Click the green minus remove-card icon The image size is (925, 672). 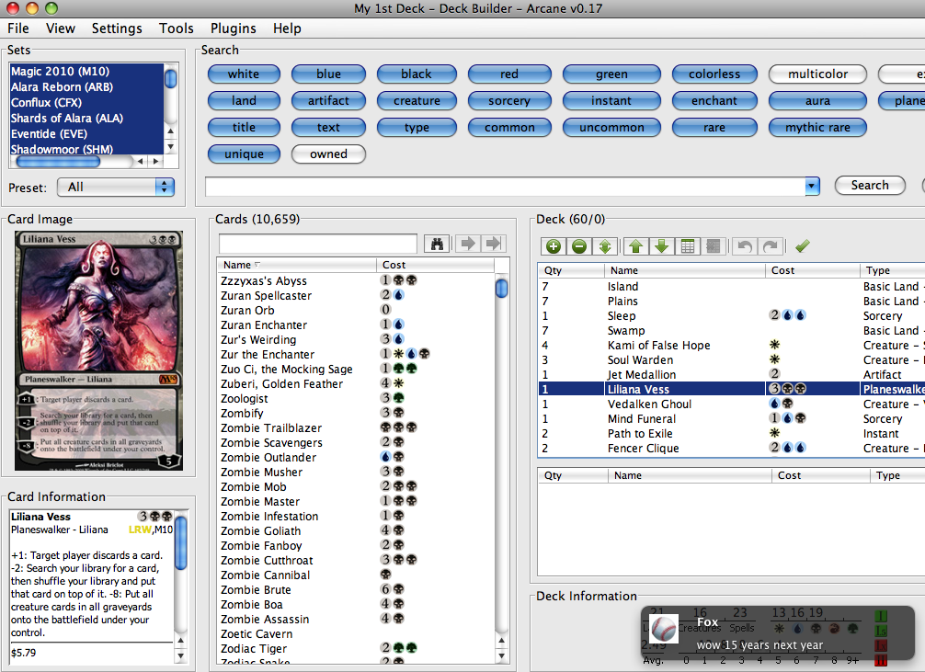579,246
